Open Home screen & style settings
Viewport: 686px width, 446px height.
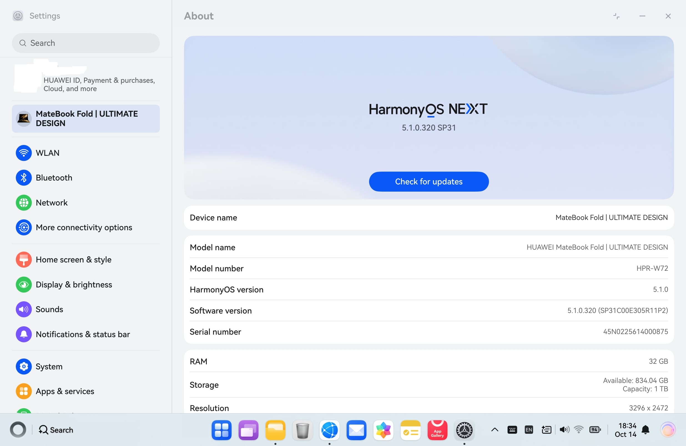coord(73,260)
